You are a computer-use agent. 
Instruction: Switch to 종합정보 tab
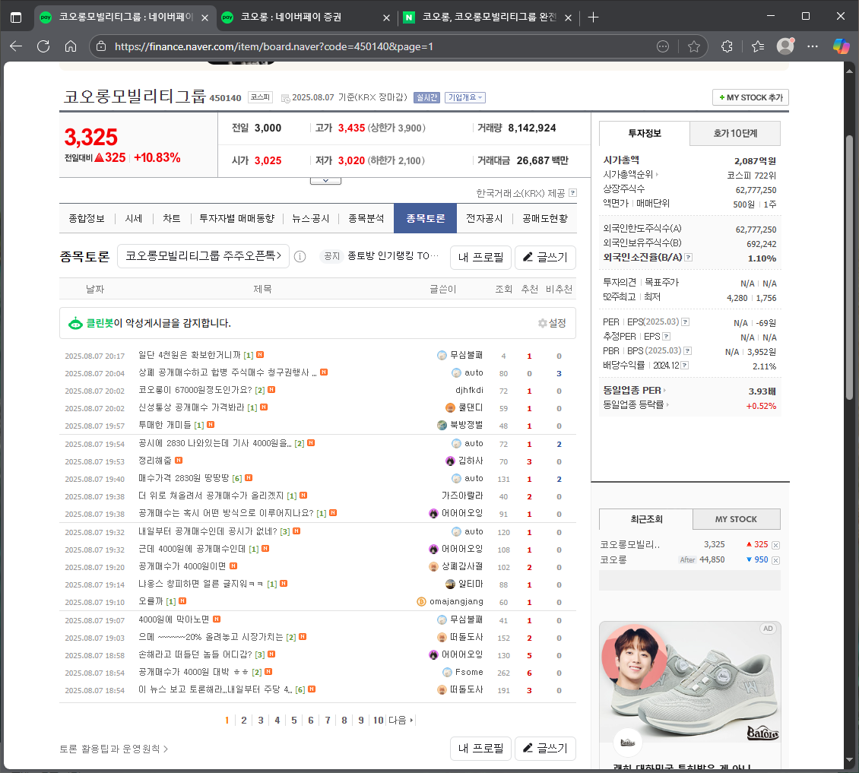[87, 219]
